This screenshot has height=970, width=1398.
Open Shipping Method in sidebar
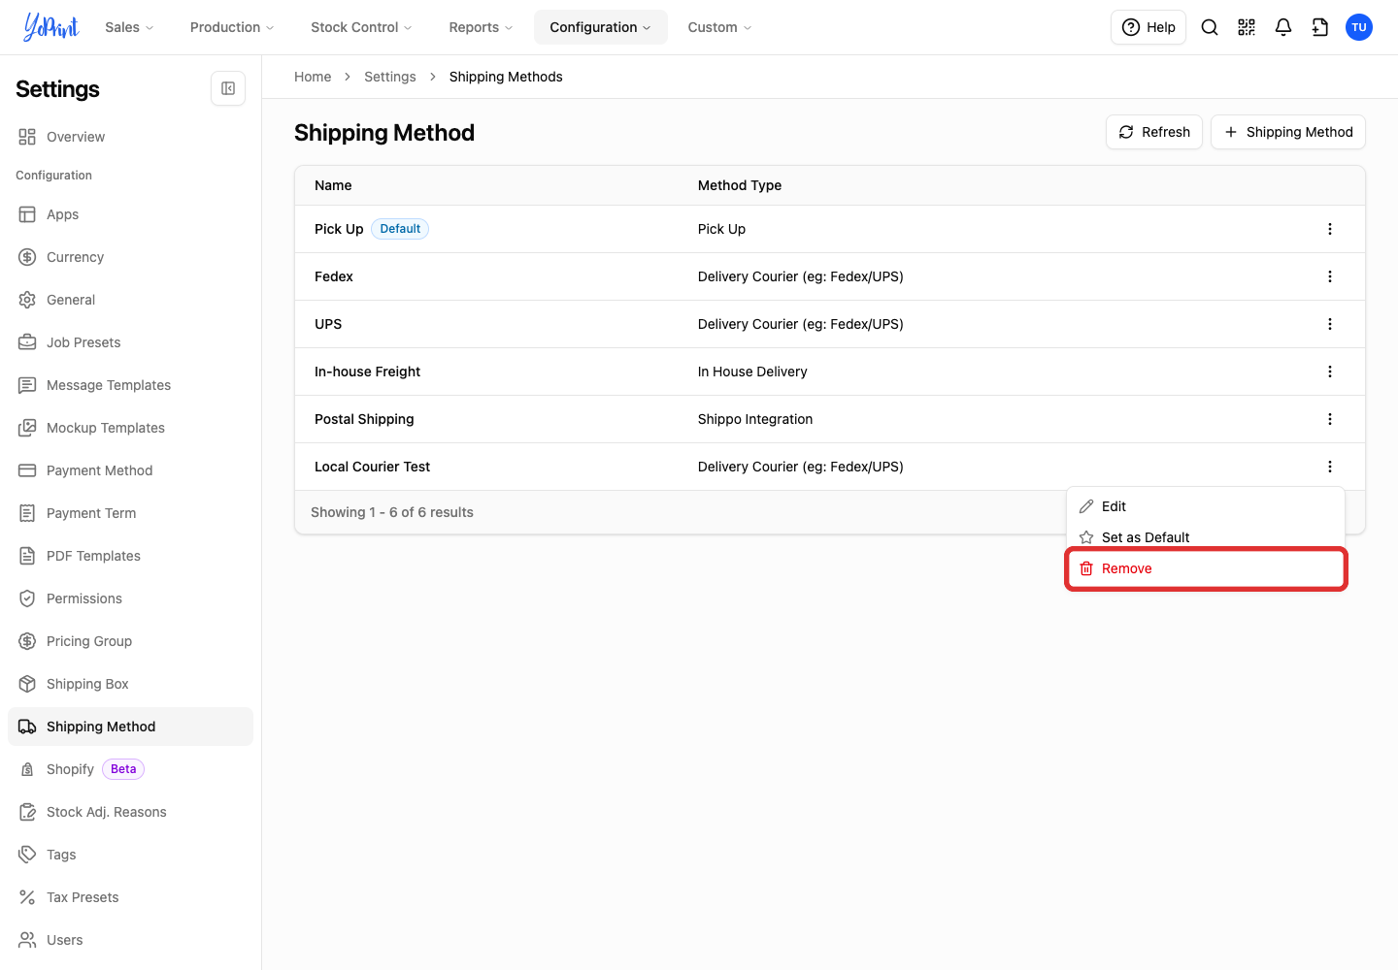130,727
